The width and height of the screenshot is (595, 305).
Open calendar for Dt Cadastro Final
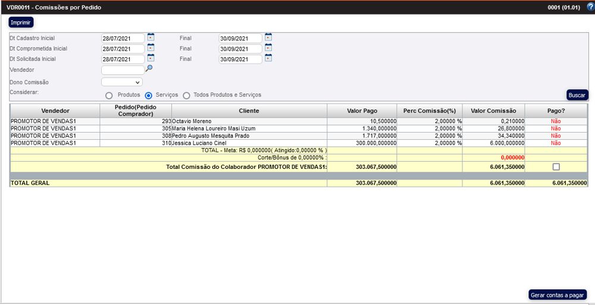tap(268, 37)
